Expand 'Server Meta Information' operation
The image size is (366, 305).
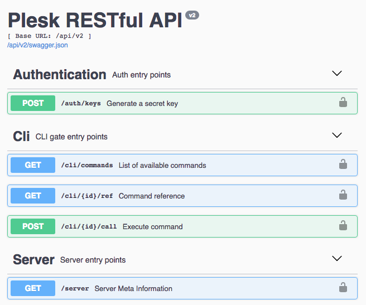click(x=182, y=288)
